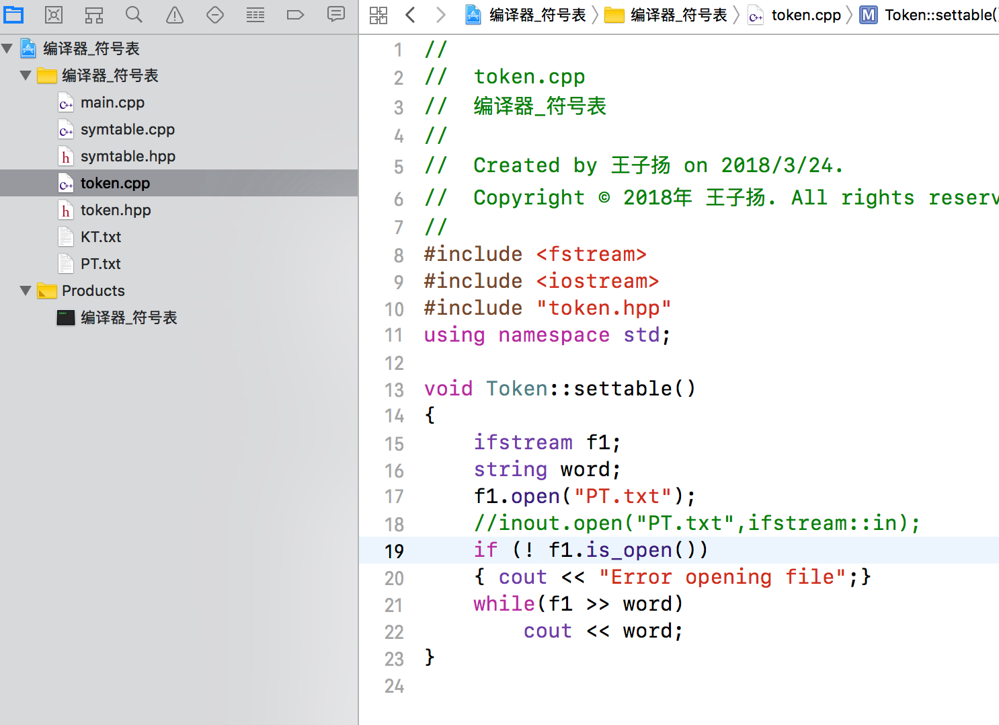The image size is (999, 725).
Task: Click '#include <iostream>' on line 9
Action: (x=541, y=281)
